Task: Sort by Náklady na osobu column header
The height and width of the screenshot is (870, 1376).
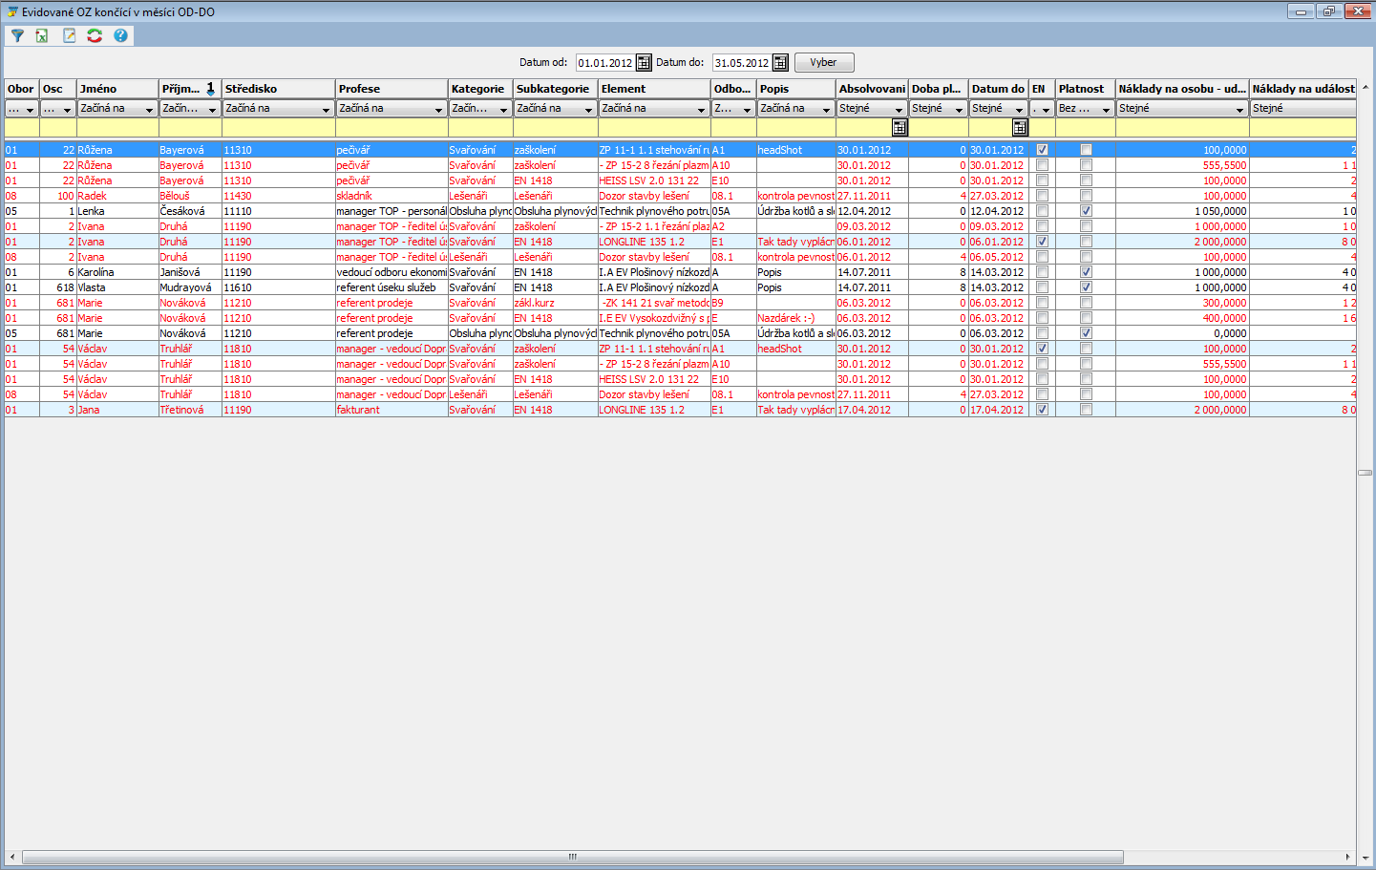Action: (1182, 89)
